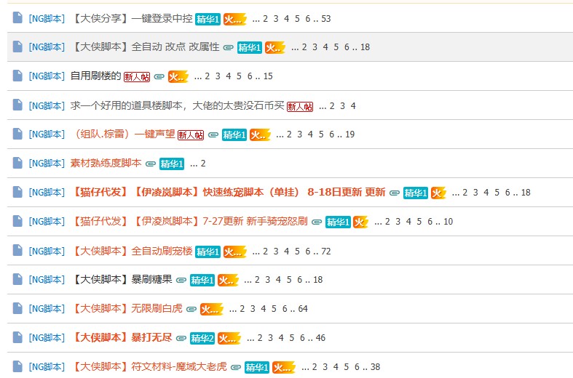Click the 精华2 badge on 暴打无尽 thread
Screen dimensions: 573x378
[x=202, y=338]
